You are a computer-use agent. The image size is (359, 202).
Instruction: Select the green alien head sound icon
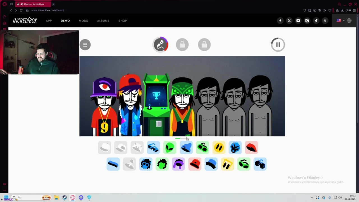(x=170, y=148)
